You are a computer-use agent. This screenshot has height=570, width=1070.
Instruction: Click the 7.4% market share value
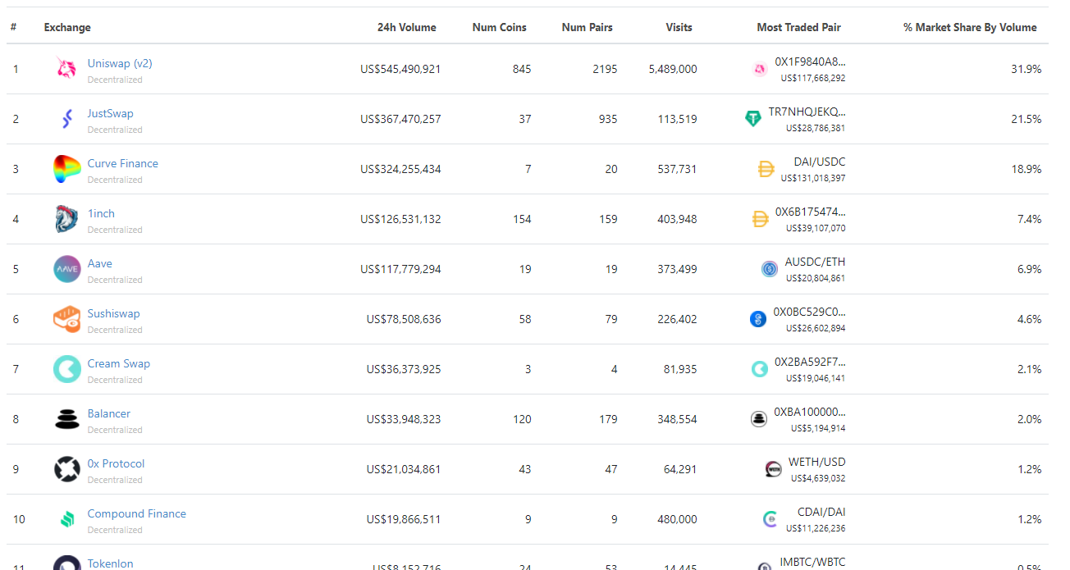(x=1030, y=219)
